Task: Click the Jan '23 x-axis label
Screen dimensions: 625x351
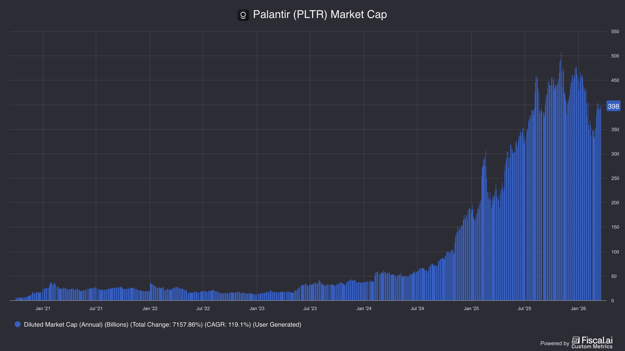Action: click(257, 309)
